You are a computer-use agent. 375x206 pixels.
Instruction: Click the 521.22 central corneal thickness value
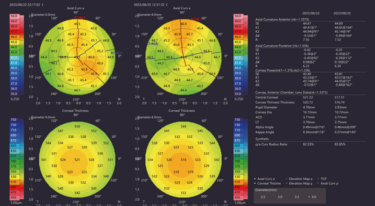pyautogui.click(x=307, y=98)
